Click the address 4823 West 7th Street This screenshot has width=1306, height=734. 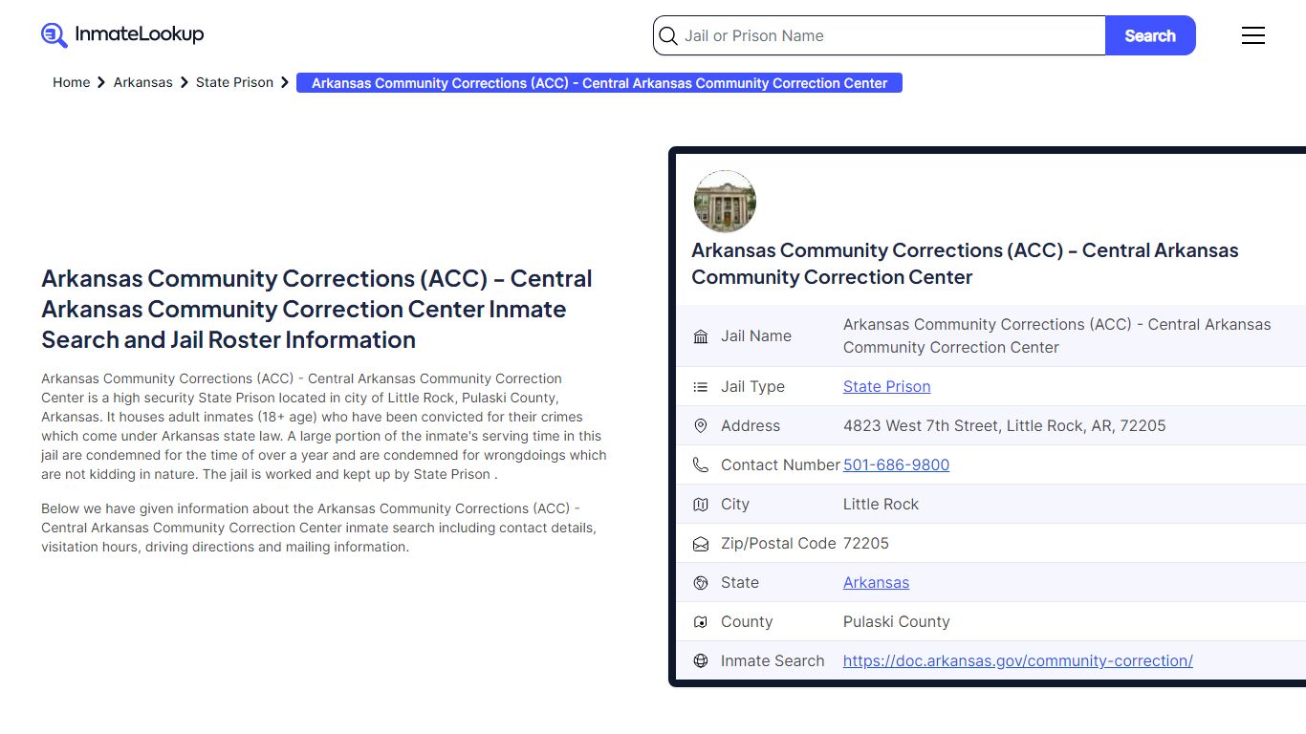[1004, 426]
